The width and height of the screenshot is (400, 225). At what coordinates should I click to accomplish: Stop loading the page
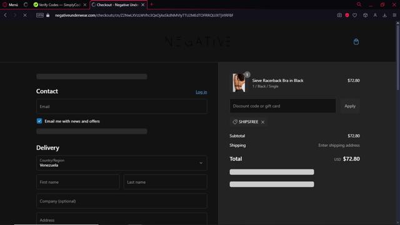point(25,15)
